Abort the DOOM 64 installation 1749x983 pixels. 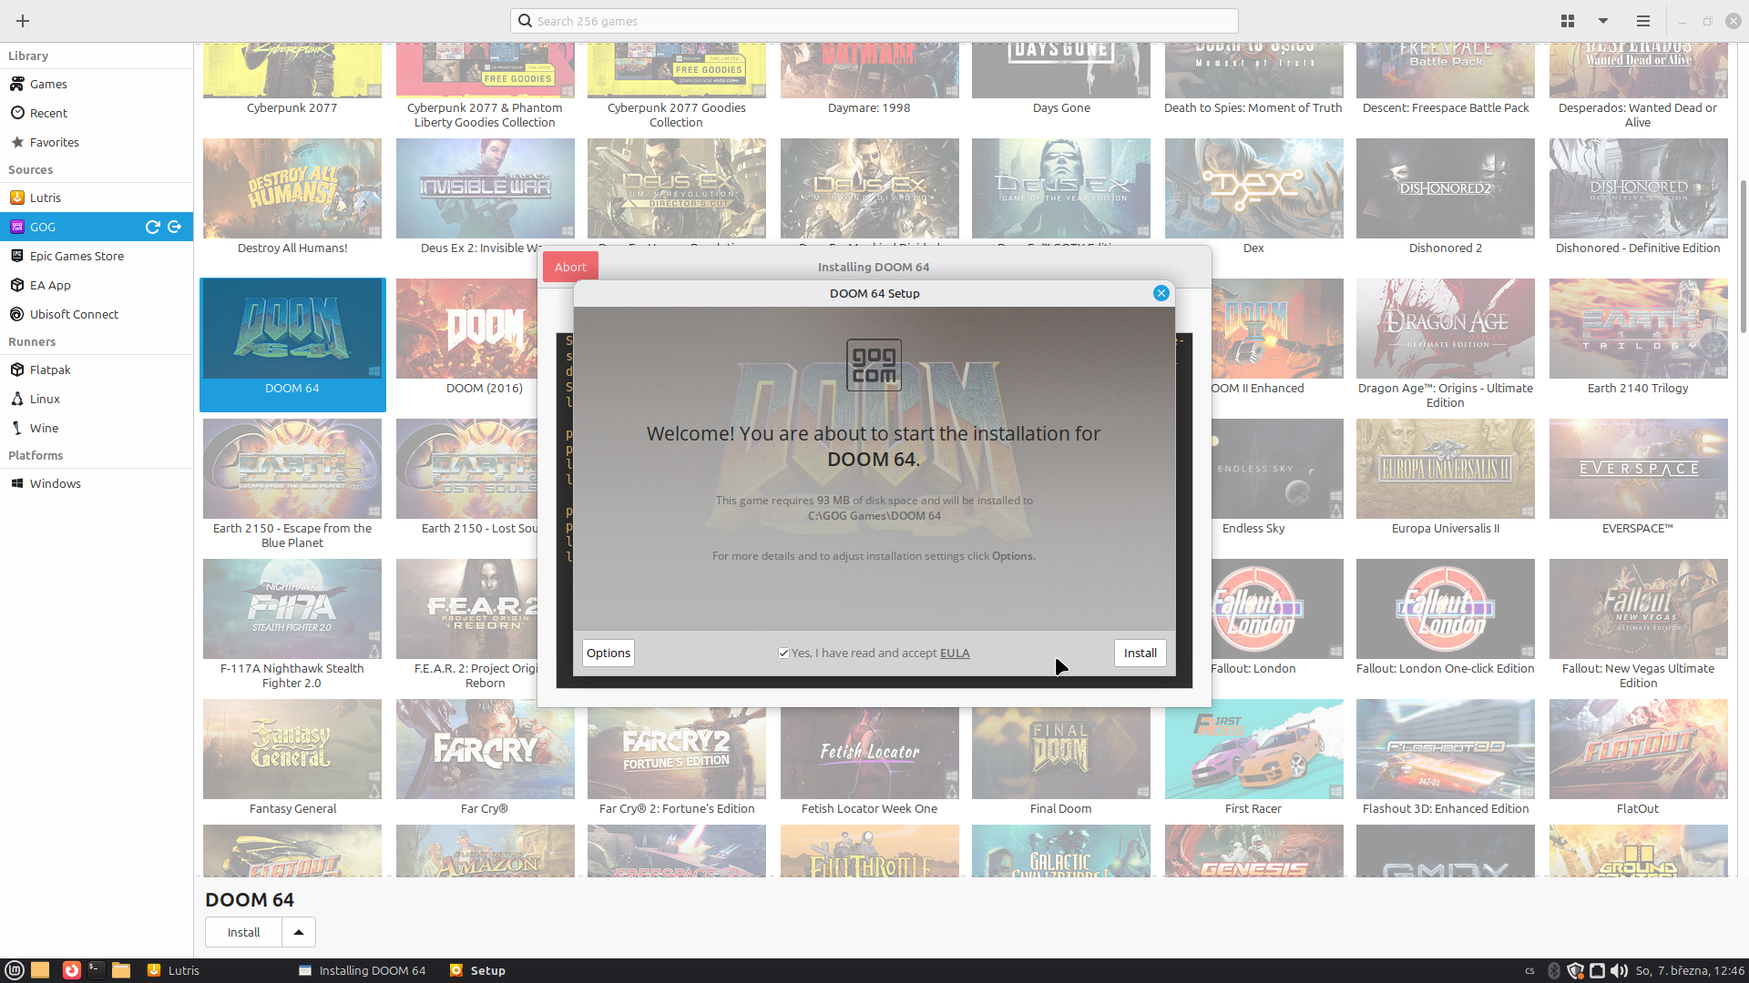click(x=570, y=267)
